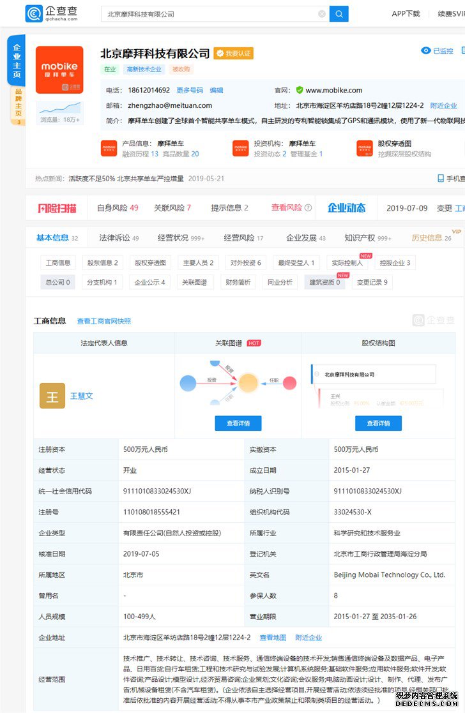Open 融资历程 13 link
The width and height of the screenshot is (465, 713).
(x=140, y=154)
